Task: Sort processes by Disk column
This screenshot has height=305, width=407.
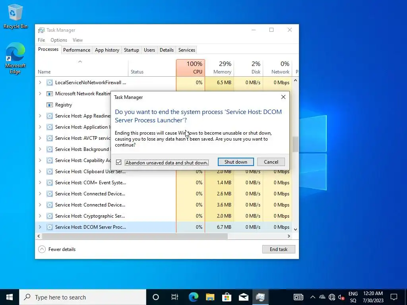Action: 248,68
